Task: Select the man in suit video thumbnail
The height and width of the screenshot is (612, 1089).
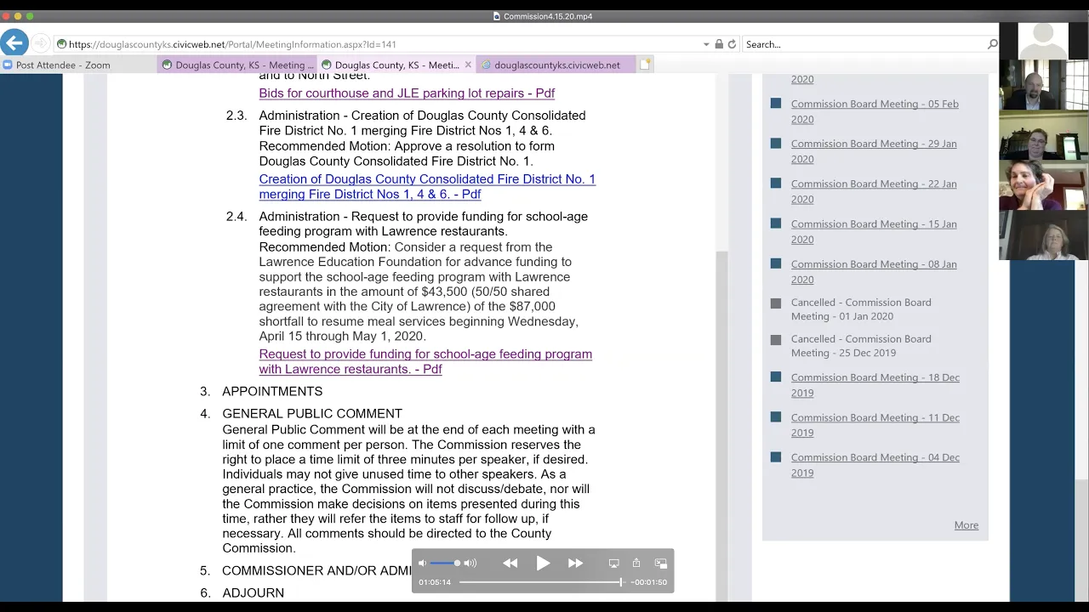Action: coord(1044,85)
